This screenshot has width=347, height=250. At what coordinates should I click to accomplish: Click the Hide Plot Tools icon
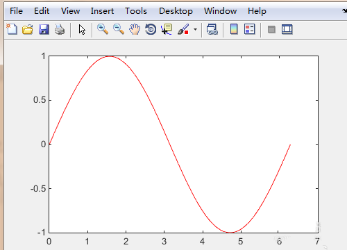pos(271,29)
